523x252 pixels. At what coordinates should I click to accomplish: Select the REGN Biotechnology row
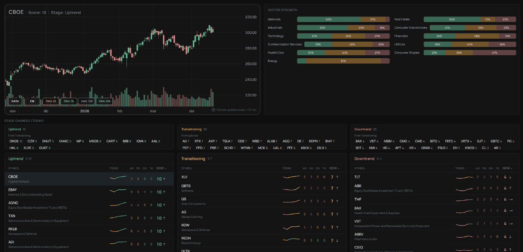click(x=262, y=240)
